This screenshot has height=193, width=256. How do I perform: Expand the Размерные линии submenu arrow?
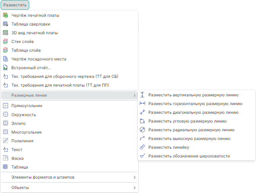pyautogui.click(x=134, y=95)
